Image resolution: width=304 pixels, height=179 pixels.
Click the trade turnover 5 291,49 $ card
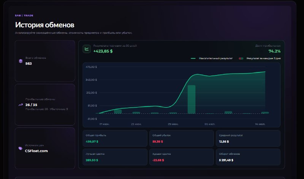[x=248, y=157]
